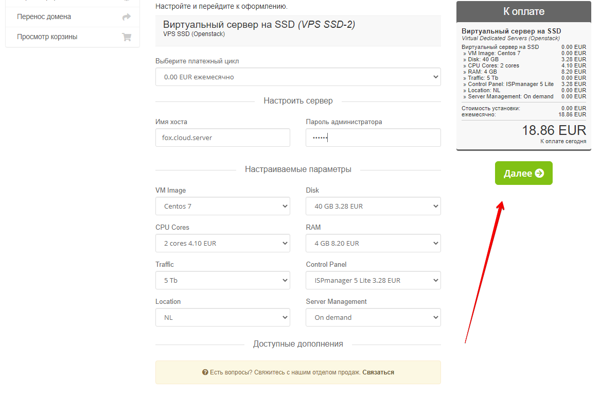Click the Имя хоста input field
This screenshot has height=394, width=600.
click(x=223, y=138)
